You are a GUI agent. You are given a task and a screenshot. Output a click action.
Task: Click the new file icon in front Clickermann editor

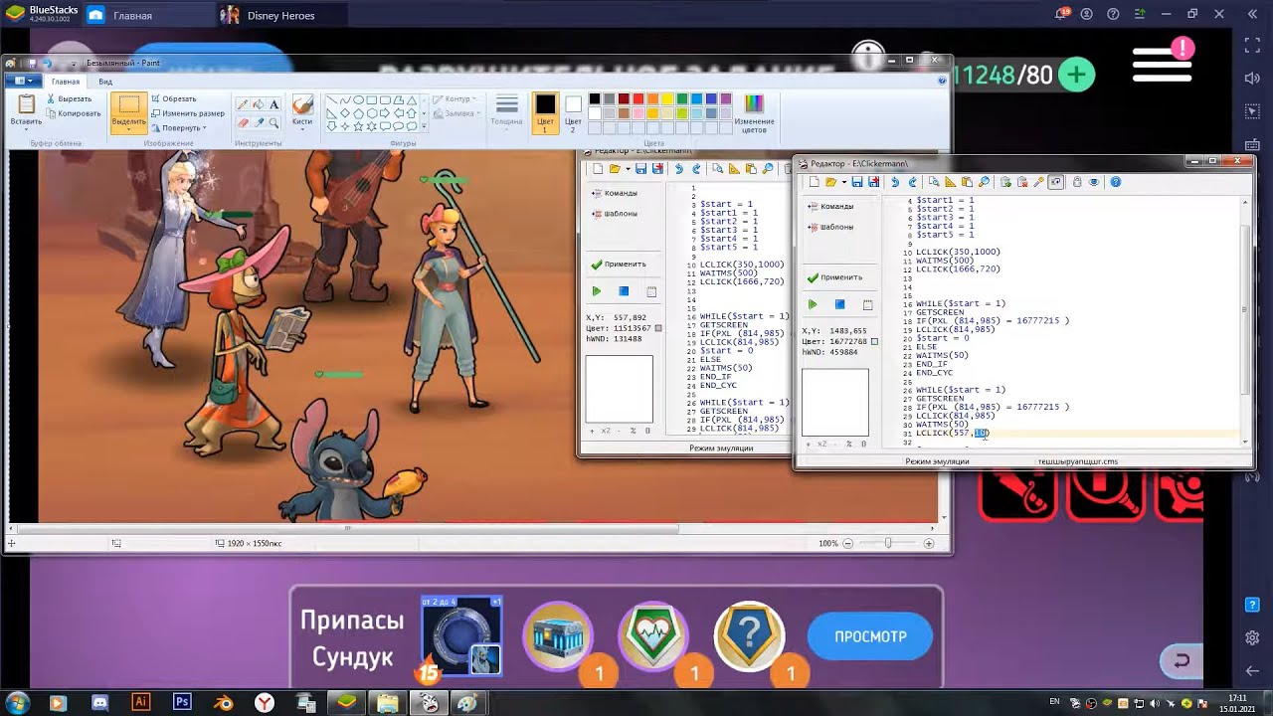(x=815, y=182)
